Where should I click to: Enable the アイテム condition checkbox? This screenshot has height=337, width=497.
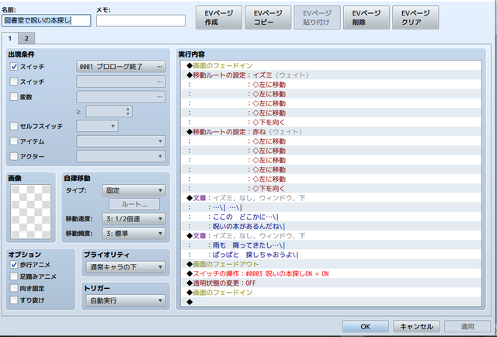[x=14, y=141]
